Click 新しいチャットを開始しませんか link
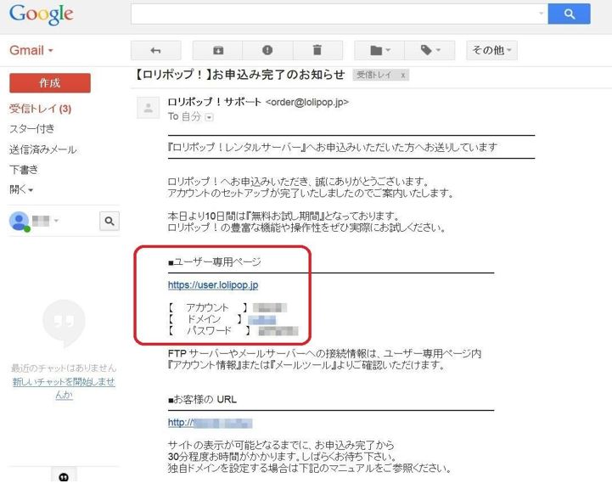 (64, 388)
